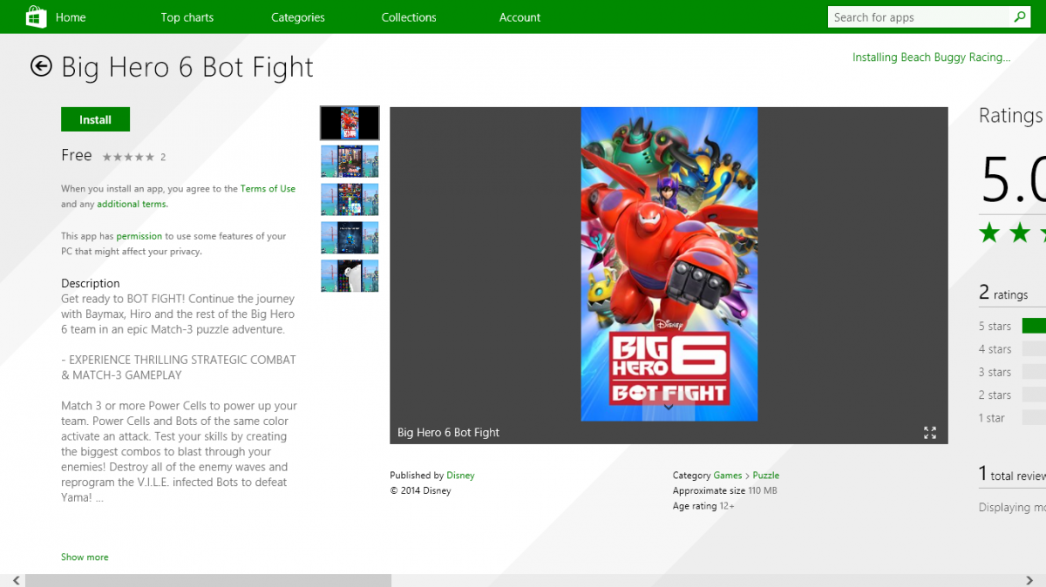Click the down chevron on the game poster
Screen dimensions: 1046x587
[669, 407]
